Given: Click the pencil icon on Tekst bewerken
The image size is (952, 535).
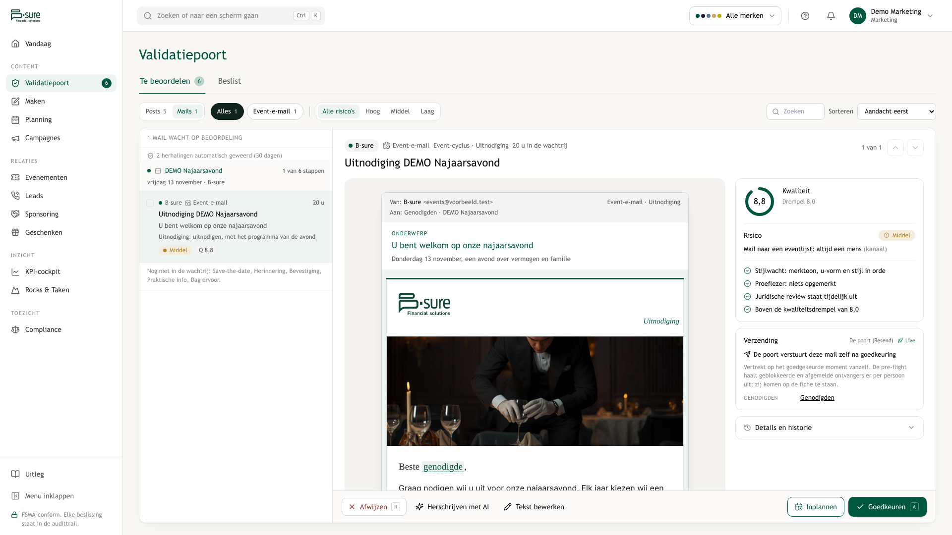Looking at the screenshot, I should (508, 507).
